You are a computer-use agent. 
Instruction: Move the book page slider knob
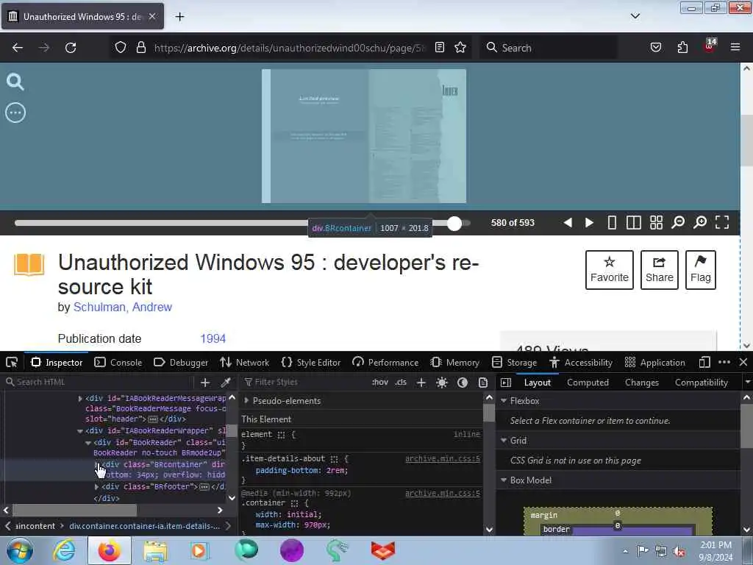pyautogui.click(x=454, y=224)
